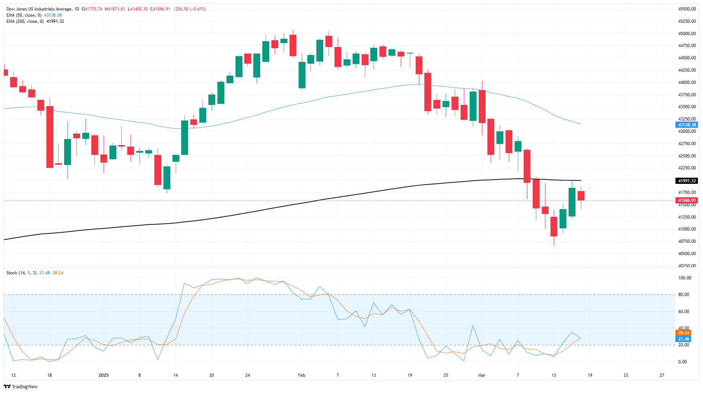Click the blue 43138.38 price axis tag
Screen dimensions: 703x393
pyautogui.click(x=687, y=125)
